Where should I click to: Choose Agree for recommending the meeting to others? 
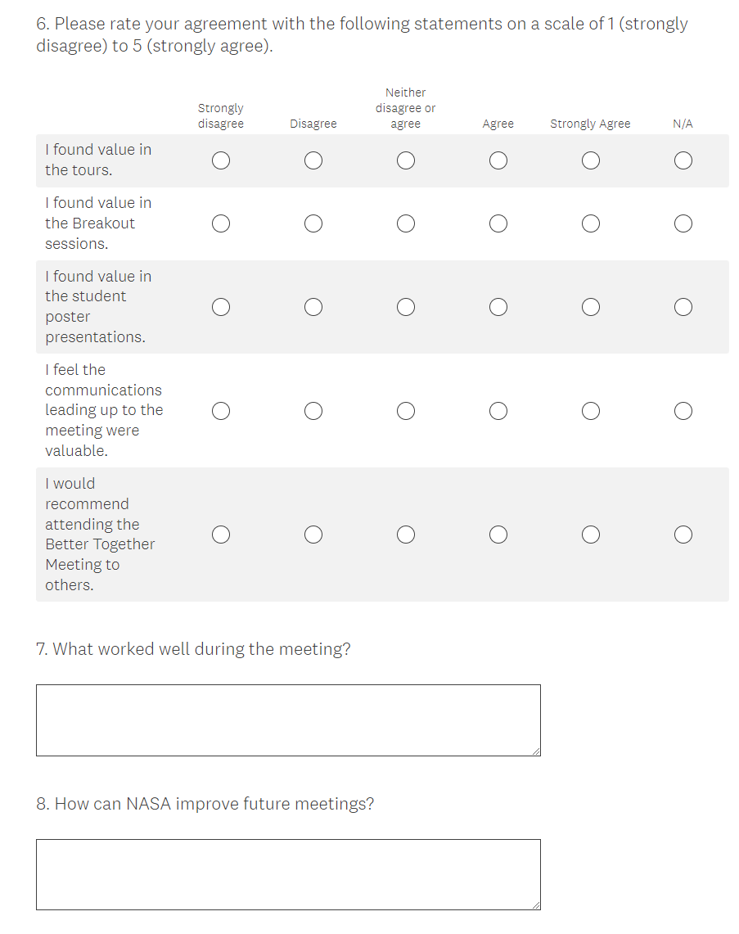pos(498,535)
